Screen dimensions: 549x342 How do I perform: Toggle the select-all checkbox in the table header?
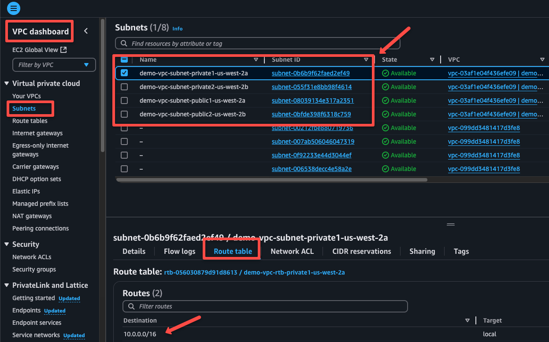pos(124,59)
